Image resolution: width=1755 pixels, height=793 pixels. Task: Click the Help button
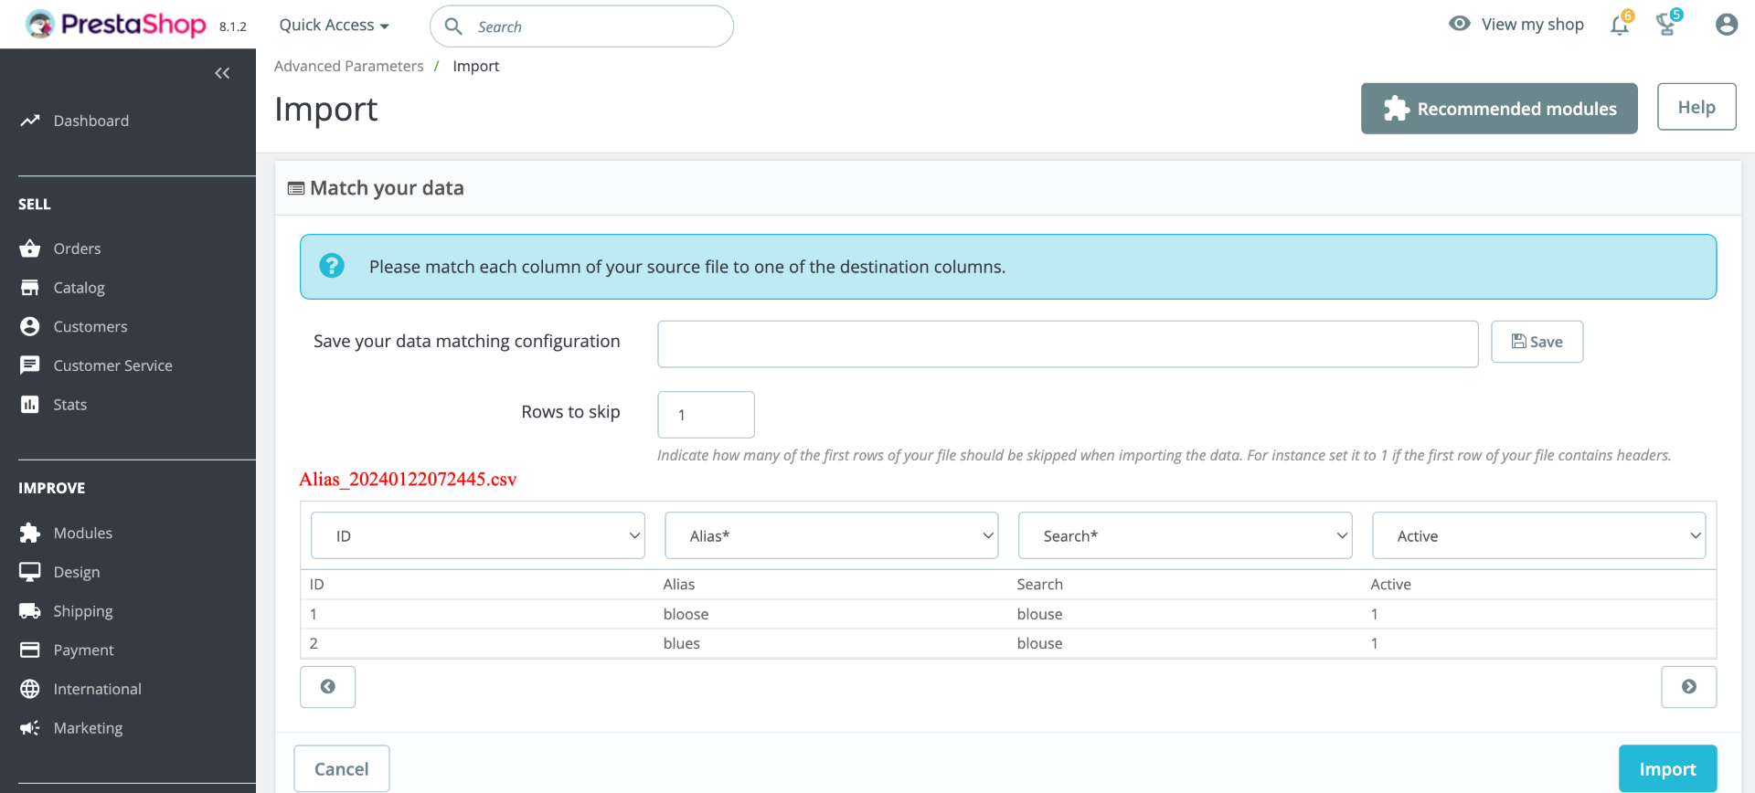click(x=1696, y=107)
